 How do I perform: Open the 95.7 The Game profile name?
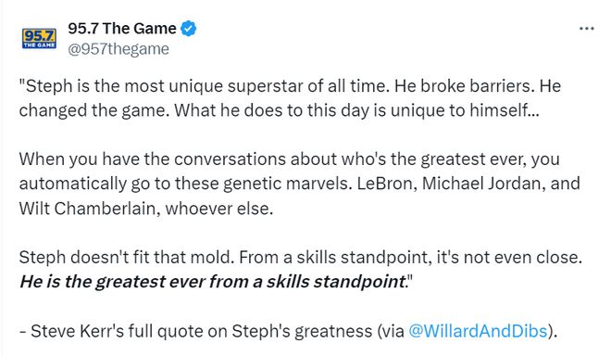point(122,29)
